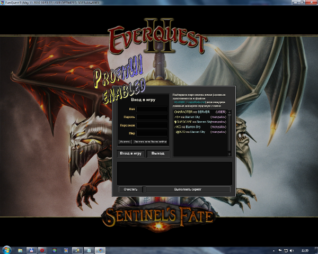Click the network icon in system tray
The image size is (318, 254).
click(x=286, y=250)
